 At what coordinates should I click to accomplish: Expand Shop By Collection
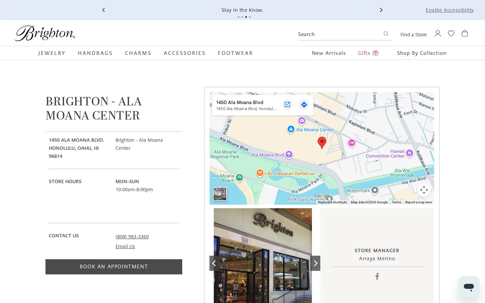click(x=422, y=53)
